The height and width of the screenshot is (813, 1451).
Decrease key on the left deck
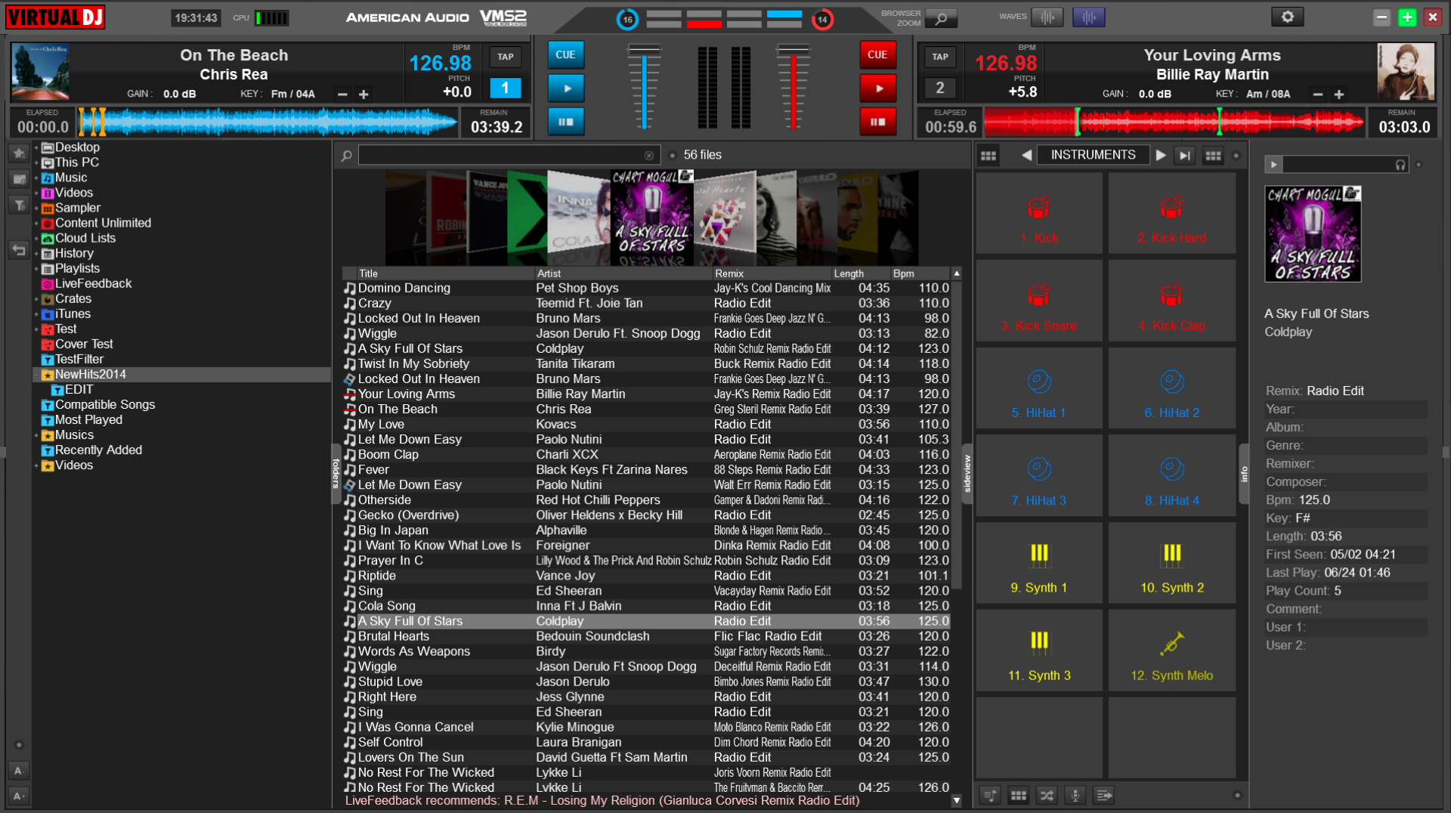pos(342,94)
